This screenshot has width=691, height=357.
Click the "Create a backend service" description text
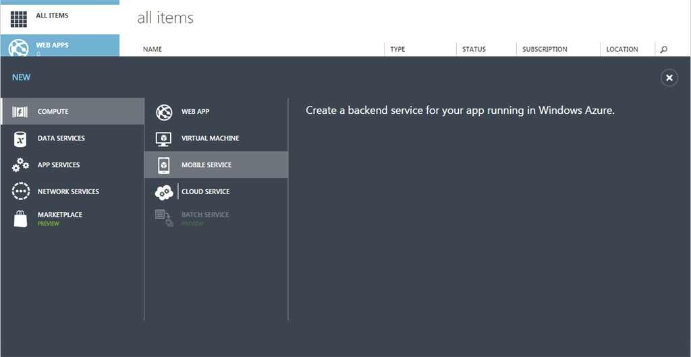tap(460, 110)
